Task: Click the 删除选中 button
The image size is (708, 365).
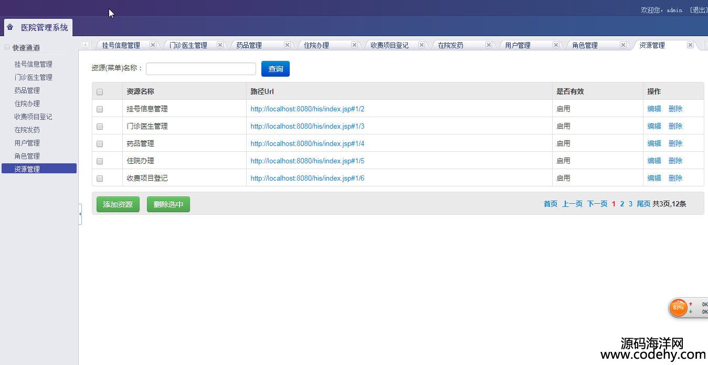Action: 168,204
